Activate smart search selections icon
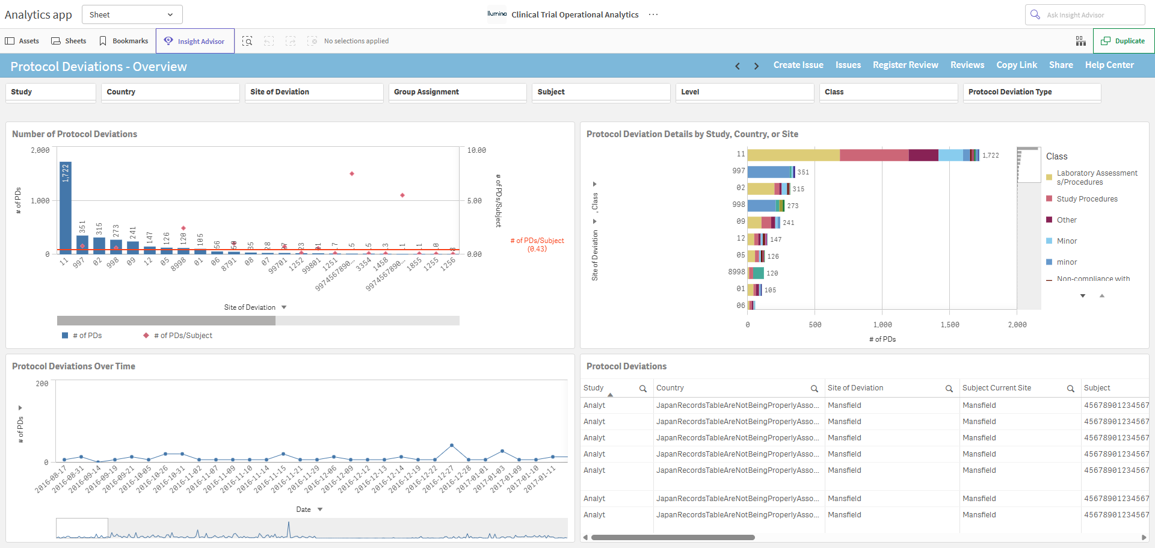Image resolution: width=1155 pixels, height=548 pixels. pos(247,41)
